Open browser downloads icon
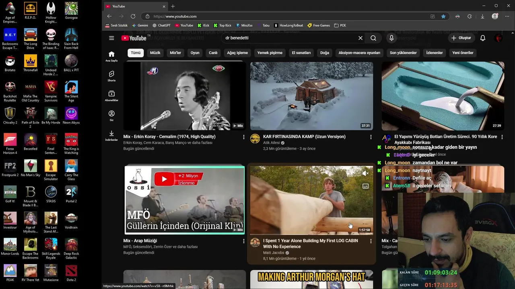 (482, 16)
